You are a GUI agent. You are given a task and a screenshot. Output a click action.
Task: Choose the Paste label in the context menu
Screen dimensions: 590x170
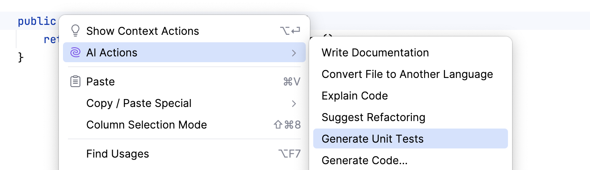[x=100, y=82]
